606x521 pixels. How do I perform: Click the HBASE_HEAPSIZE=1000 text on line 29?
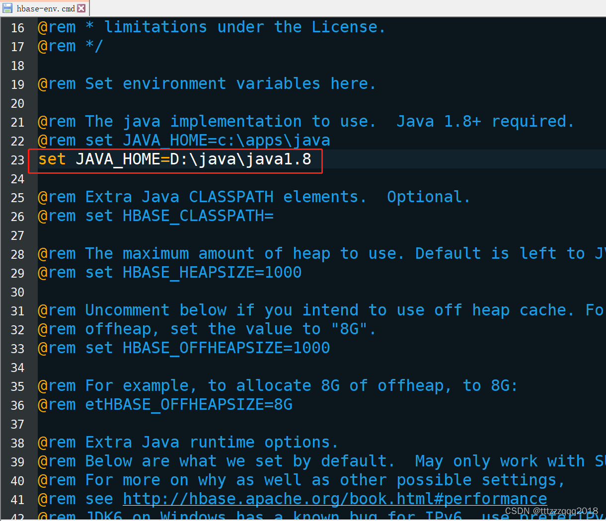212,273
